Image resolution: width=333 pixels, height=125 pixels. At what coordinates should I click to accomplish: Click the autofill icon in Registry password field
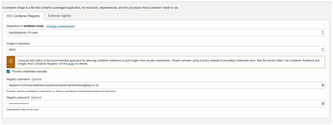tap(323, 104)
